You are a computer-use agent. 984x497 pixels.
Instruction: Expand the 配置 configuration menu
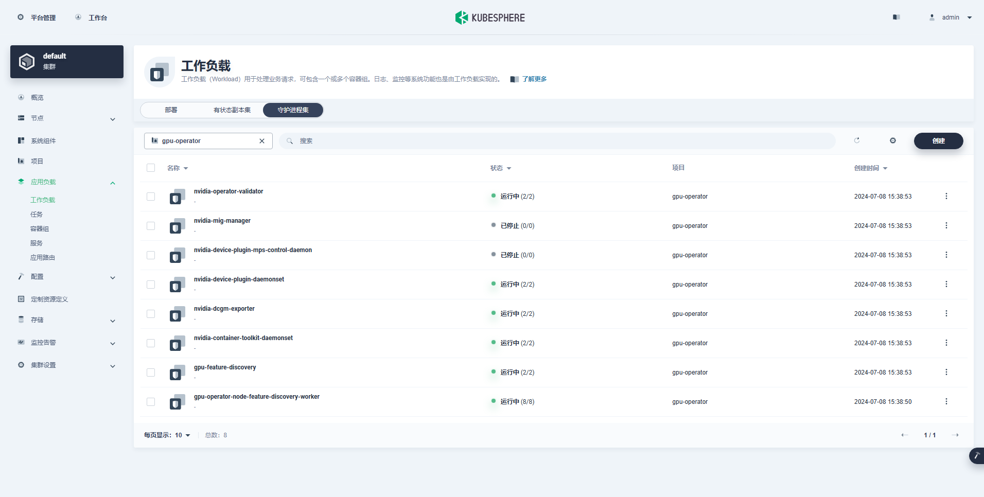[67, 277]
